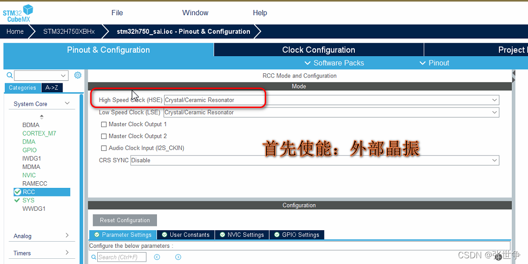Go to previous search result arrow
This screenshot has height=264, width=528.
pos(157,257)
